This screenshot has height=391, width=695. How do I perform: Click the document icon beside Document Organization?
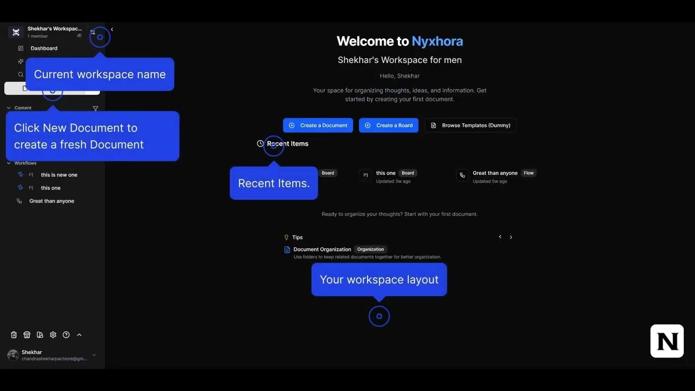(x=287, y=250)
